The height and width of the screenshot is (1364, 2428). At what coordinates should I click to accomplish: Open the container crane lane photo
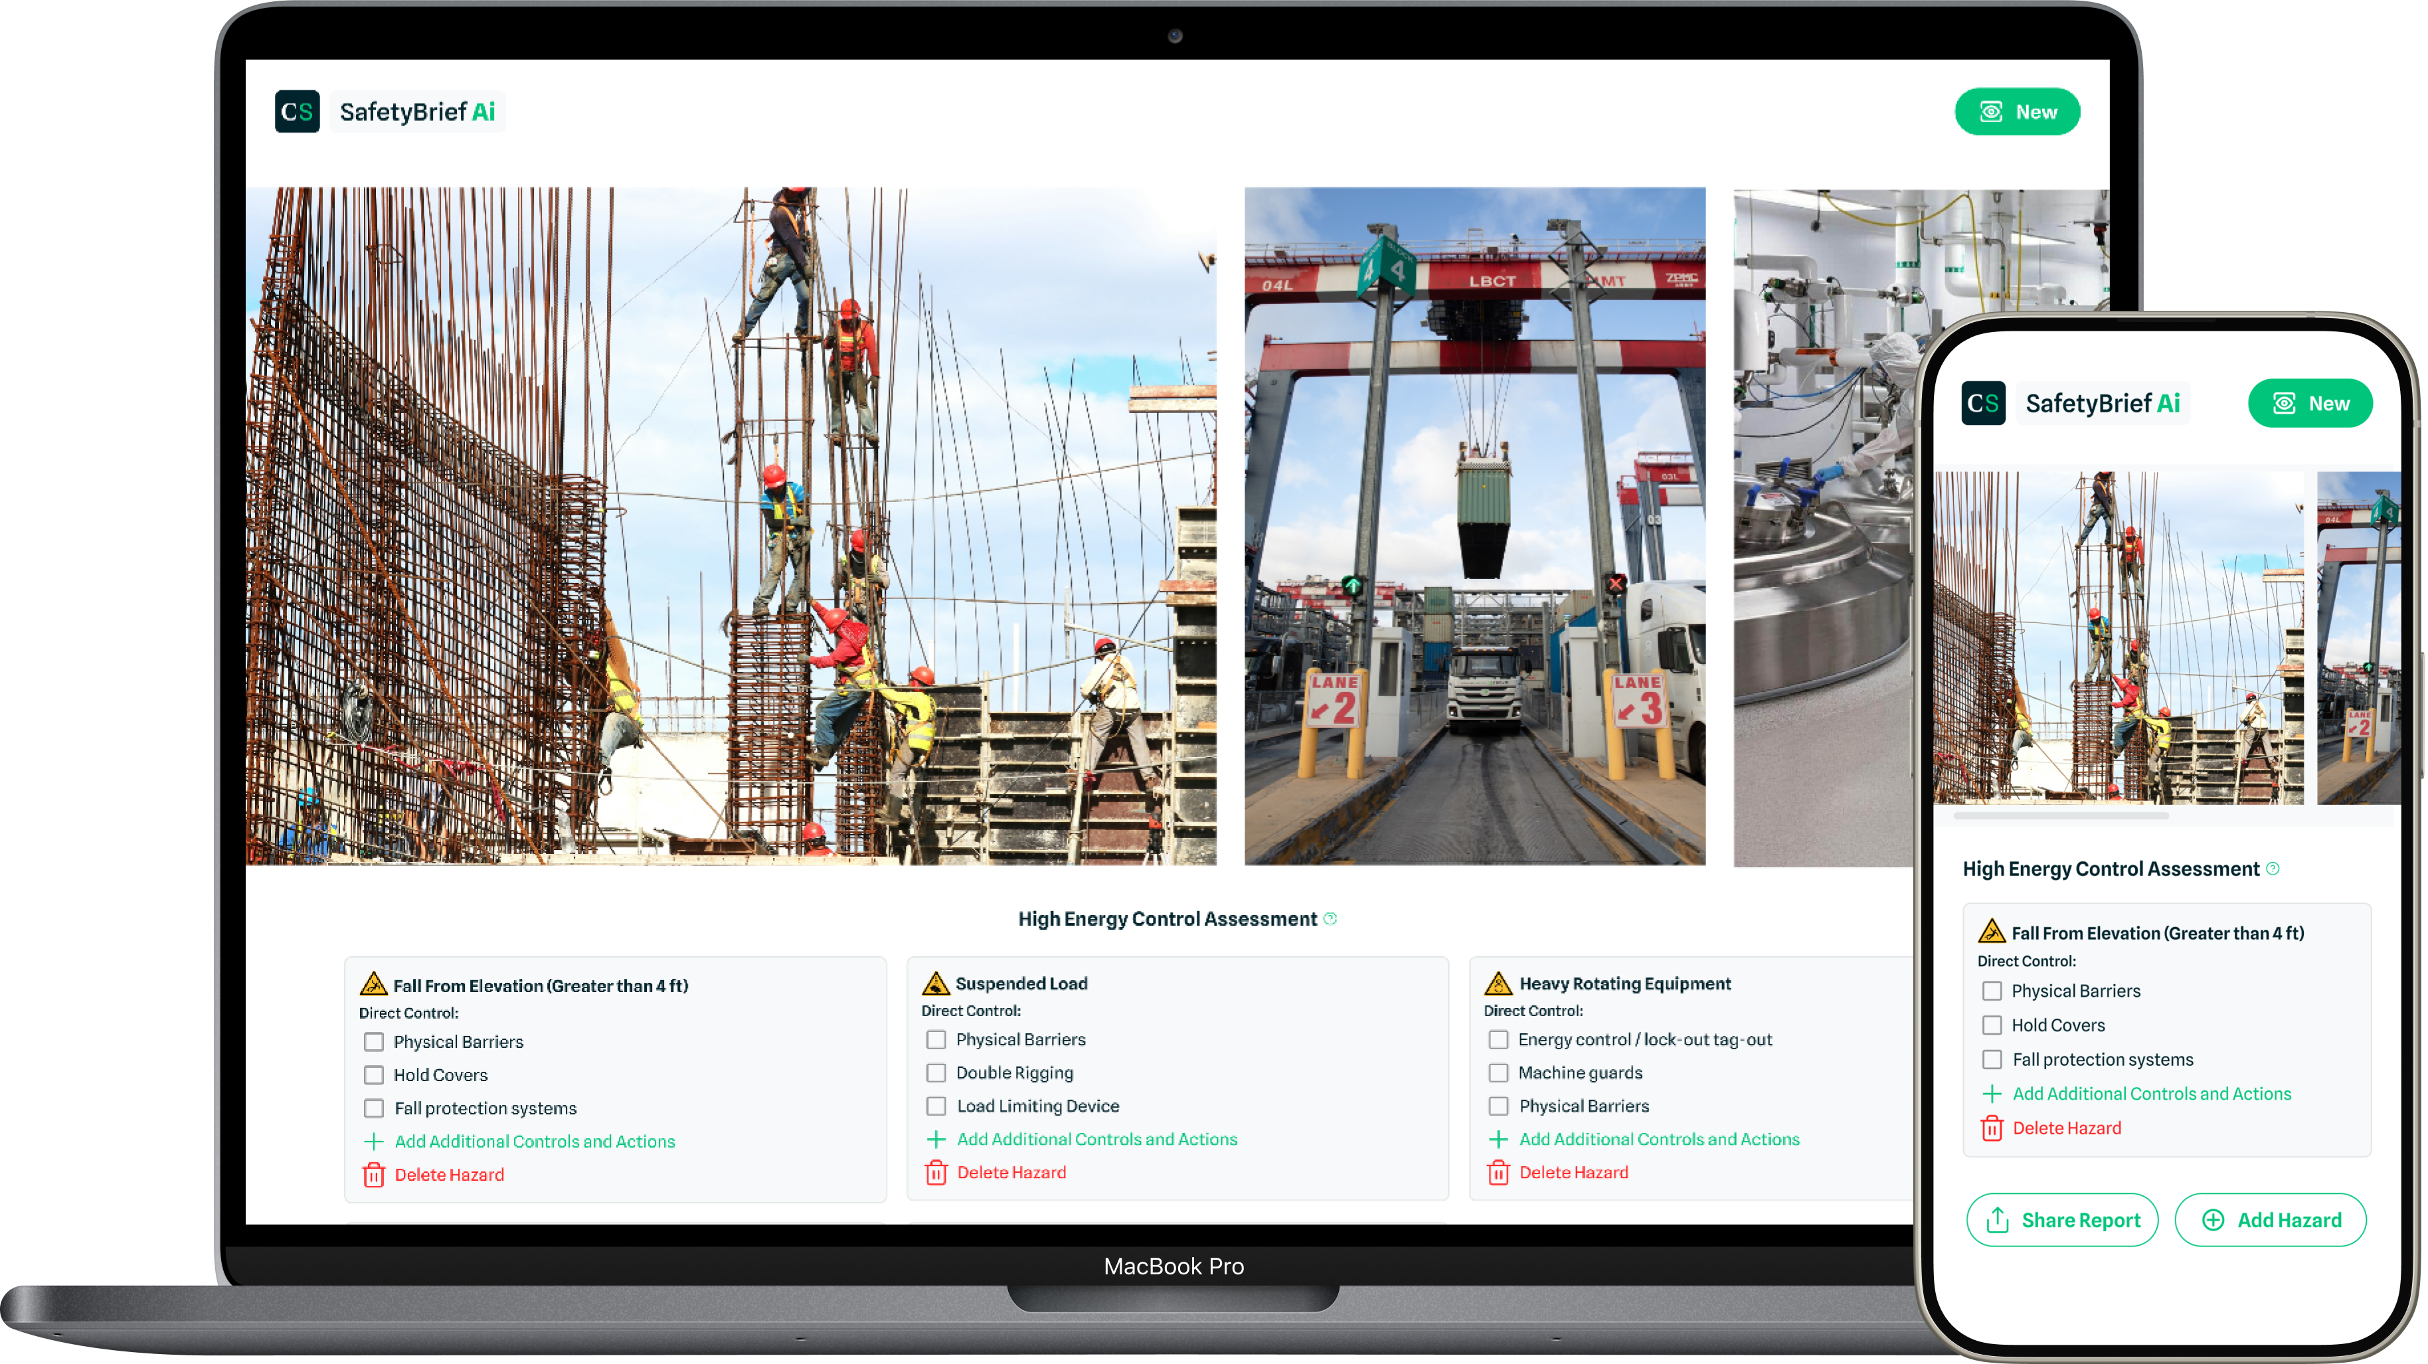(1474, 525)
